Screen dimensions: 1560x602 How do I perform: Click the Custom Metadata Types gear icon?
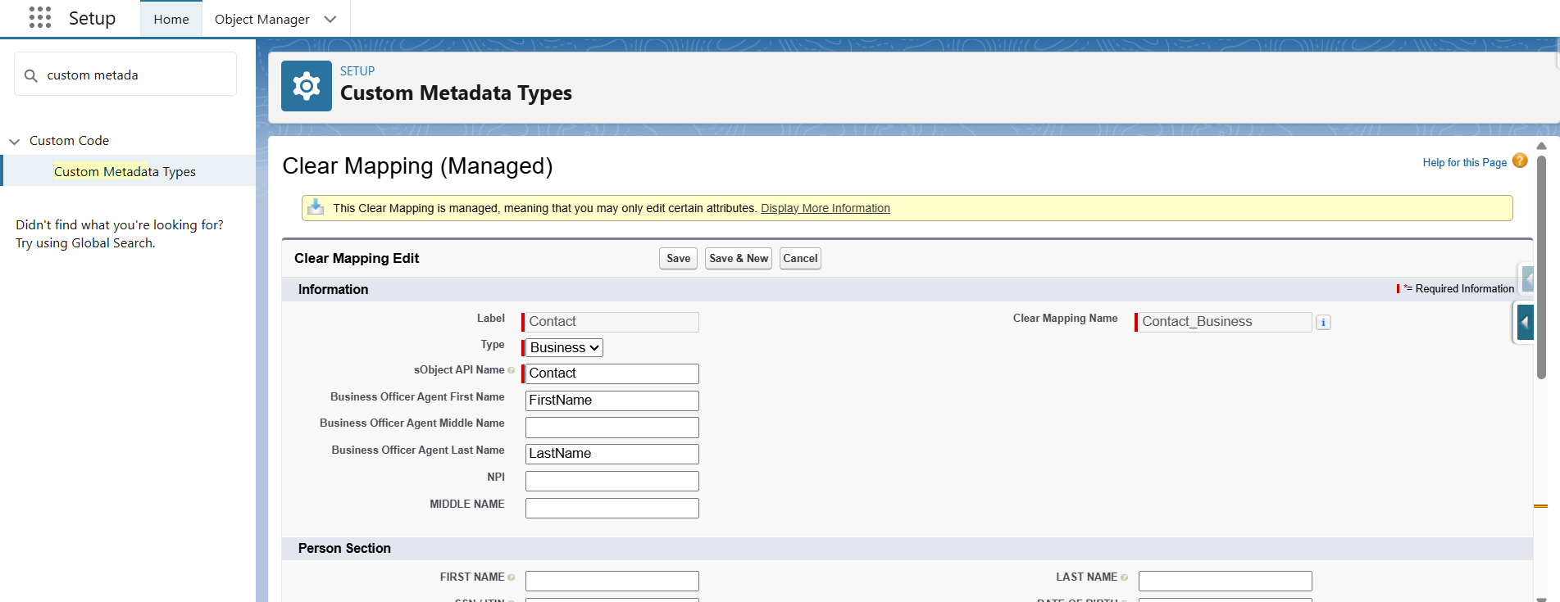point(307,86)
